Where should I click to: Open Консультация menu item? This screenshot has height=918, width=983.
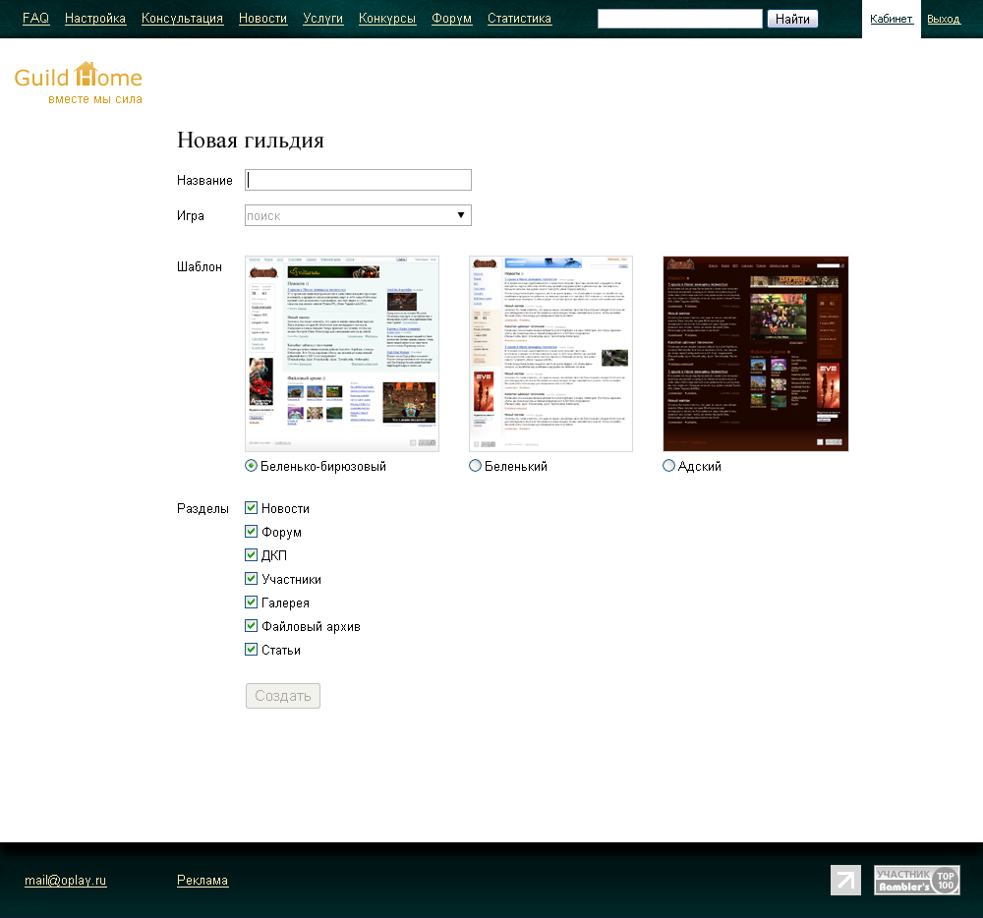click(183, 18)
